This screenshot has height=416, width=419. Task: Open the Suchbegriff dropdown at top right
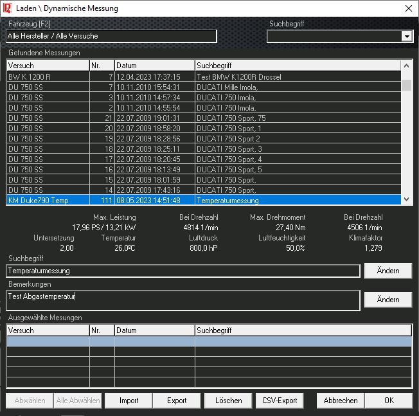pos(406,37)
